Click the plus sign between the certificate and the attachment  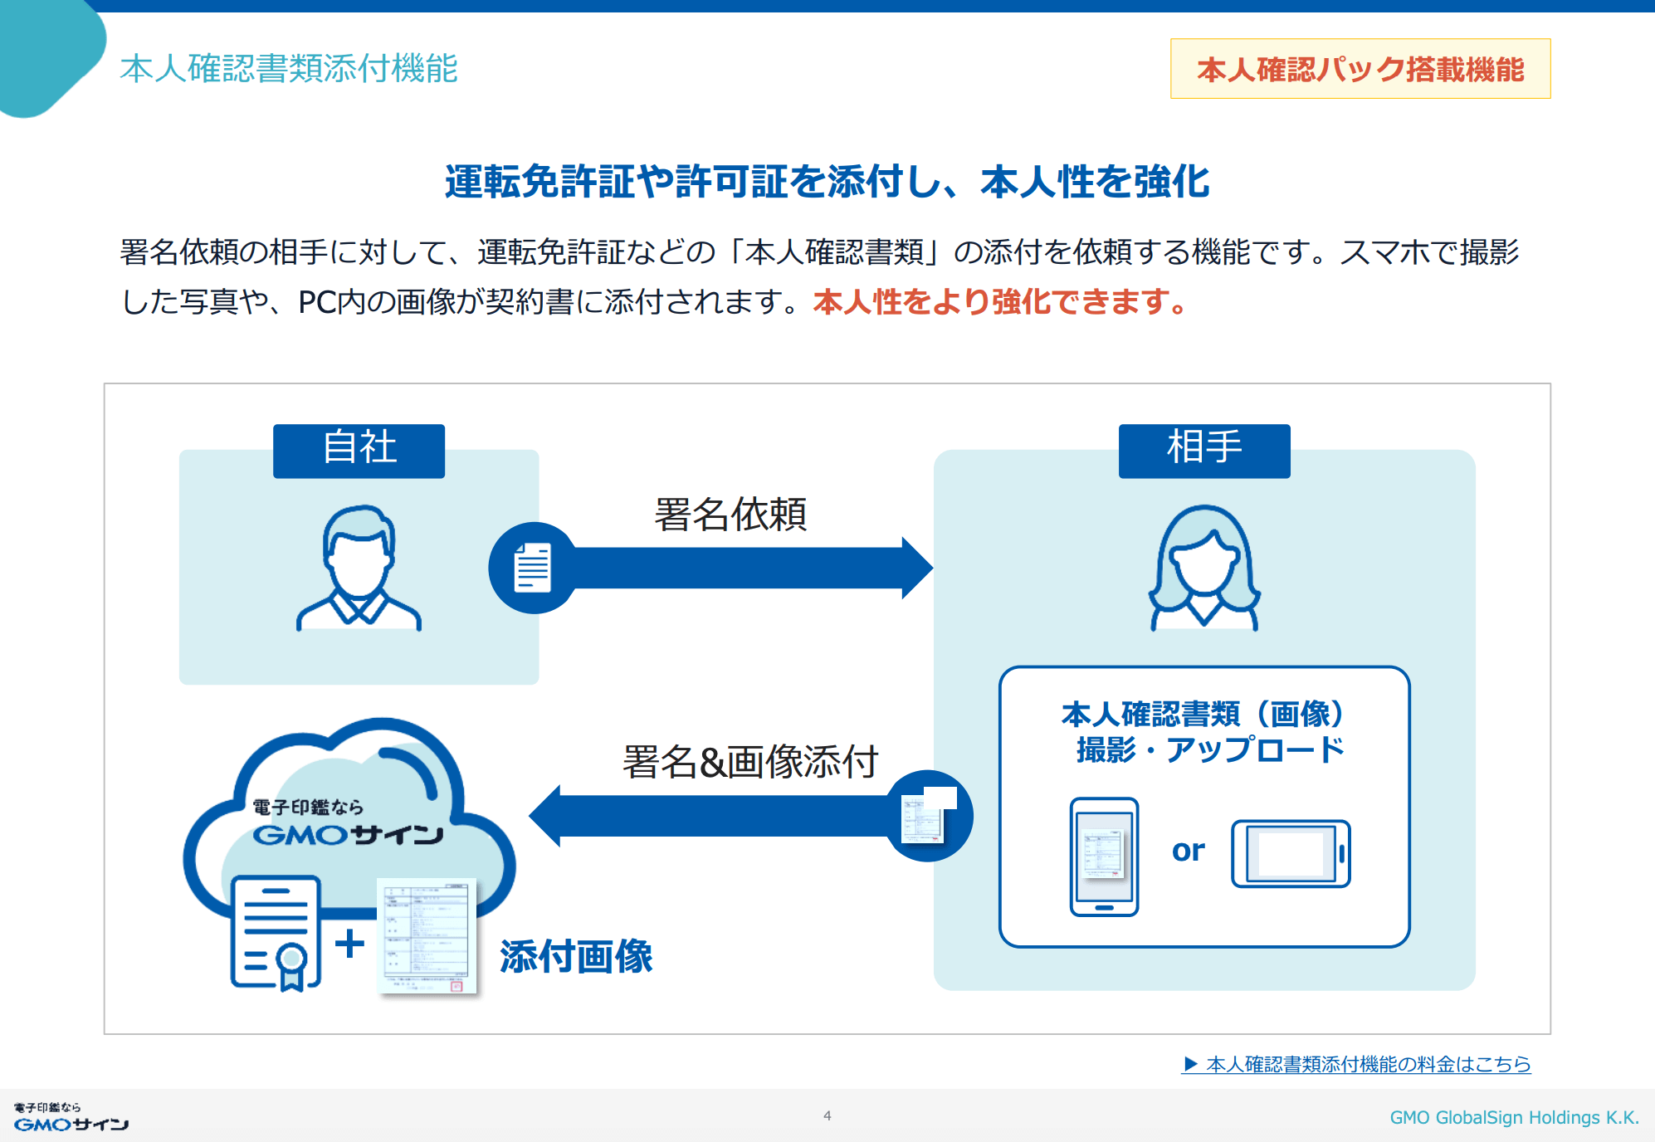pos(349,944)
